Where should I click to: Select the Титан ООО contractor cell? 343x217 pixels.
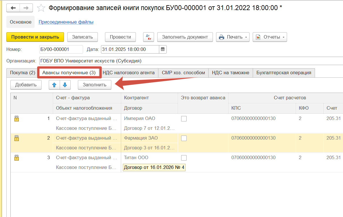[149, 158]
